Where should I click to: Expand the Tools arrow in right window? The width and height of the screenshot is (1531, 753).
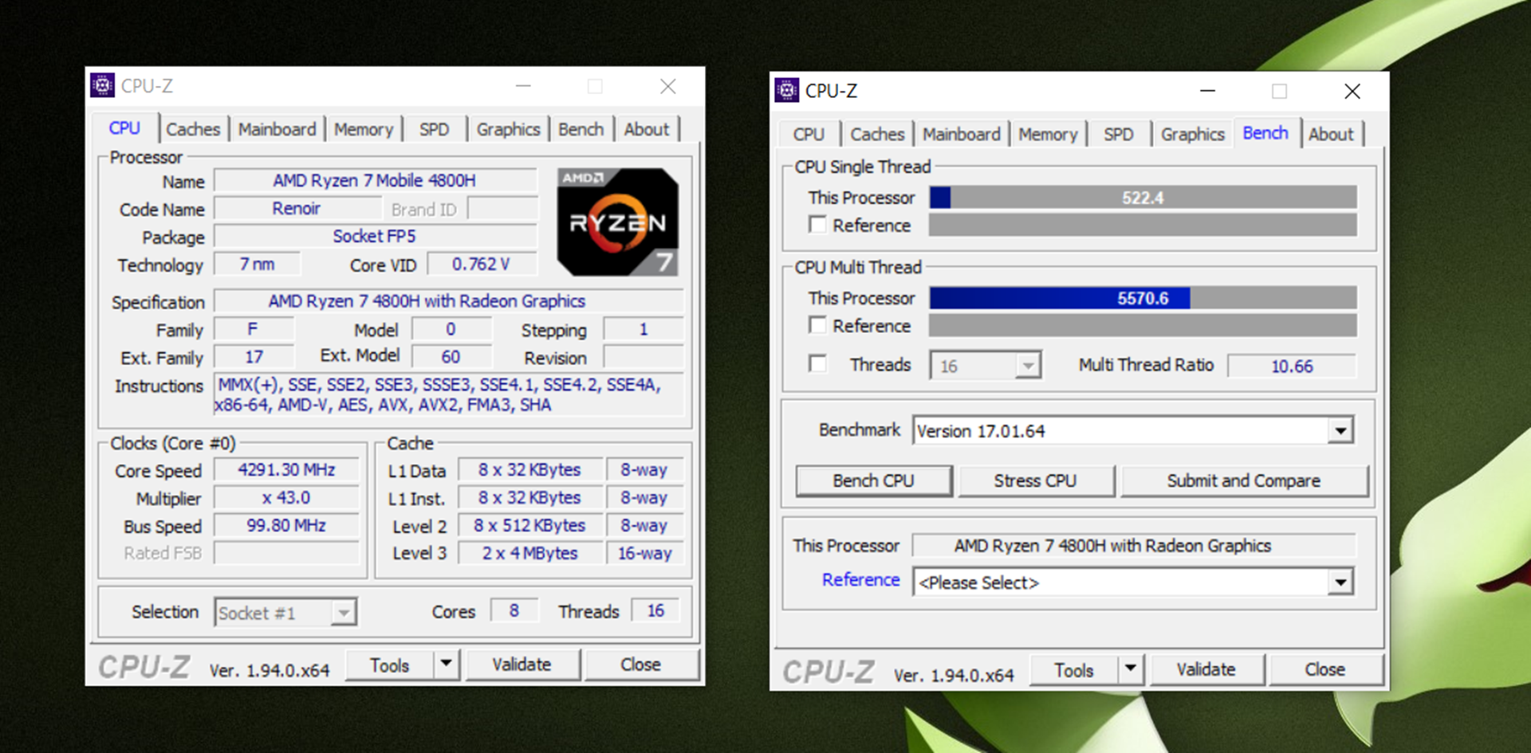point(1131,669)
